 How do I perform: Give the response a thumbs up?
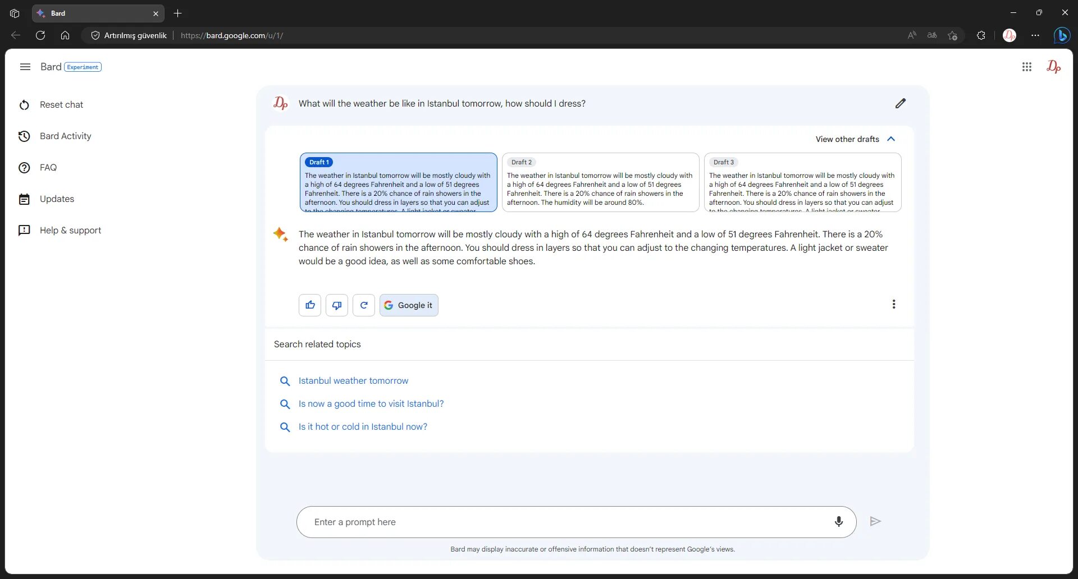pyautogui.click(x=310, y=305)
